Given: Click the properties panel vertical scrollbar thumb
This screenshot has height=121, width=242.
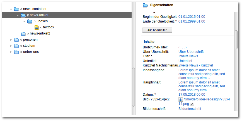Looking at the screenshot, I should [x=236, y=40].
